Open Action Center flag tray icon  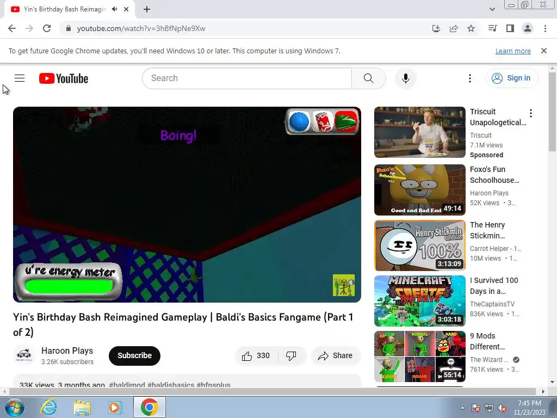point(475,408)
